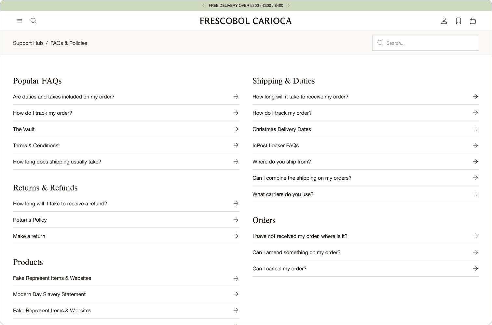
Task: Click the arrow beside The Vault
Action: tap(236, 129)
